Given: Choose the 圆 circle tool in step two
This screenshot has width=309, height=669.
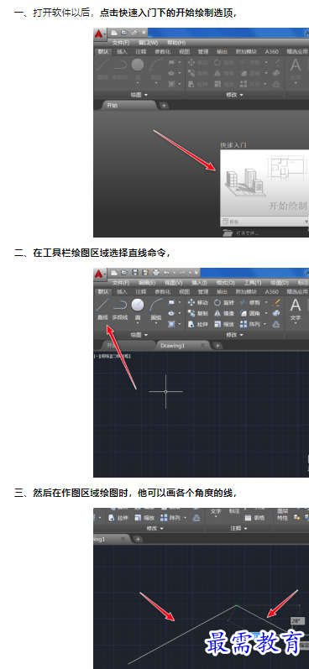Looking at the screenshot, I should tap(138, 310).
